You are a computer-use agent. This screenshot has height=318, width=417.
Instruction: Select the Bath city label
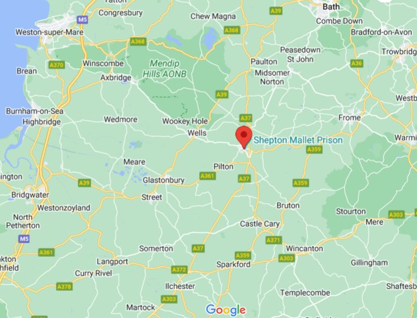pyautogui.click(x=331, y=6)
